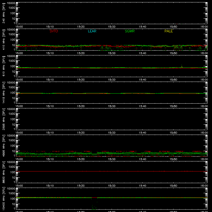Click 15:40 time label under 410 MHz panel

[142, 53]
